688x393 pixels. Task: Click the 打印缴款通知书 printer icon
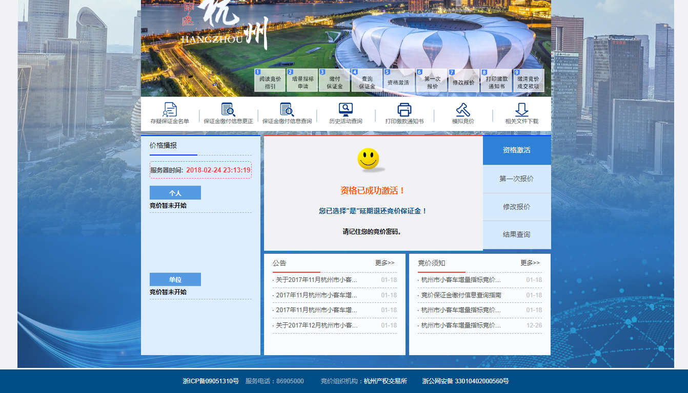[404, 110]
